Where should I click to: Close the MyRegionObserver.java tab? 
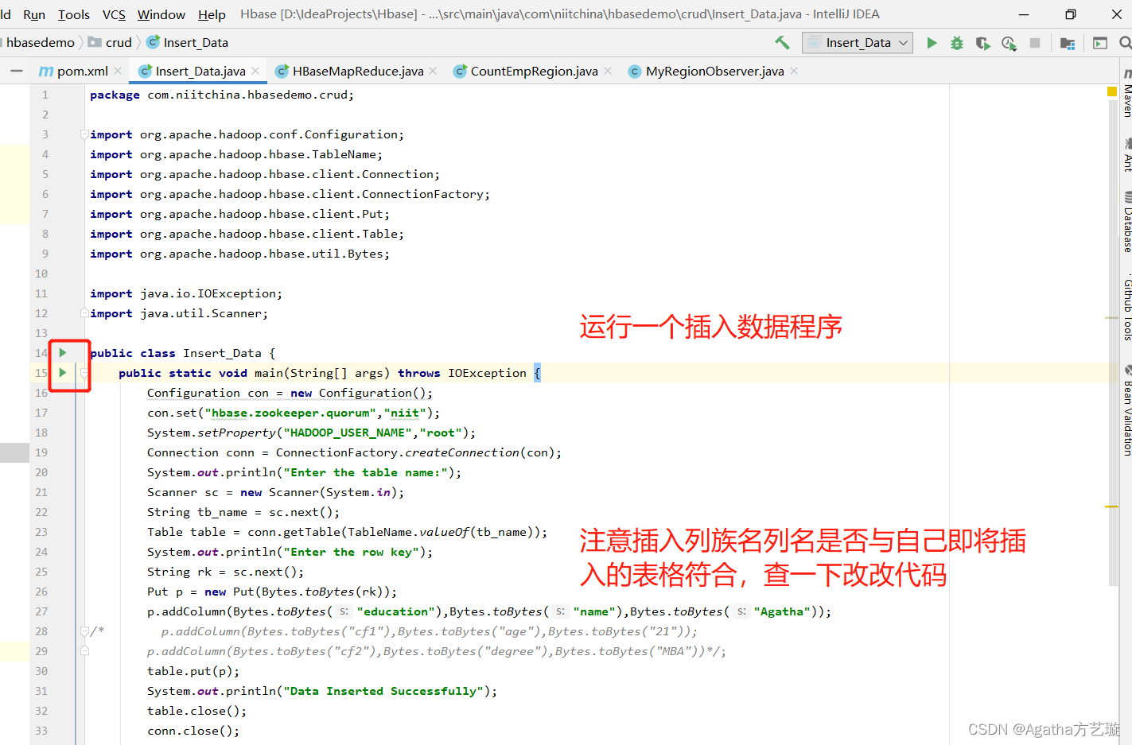click(794, 71)
